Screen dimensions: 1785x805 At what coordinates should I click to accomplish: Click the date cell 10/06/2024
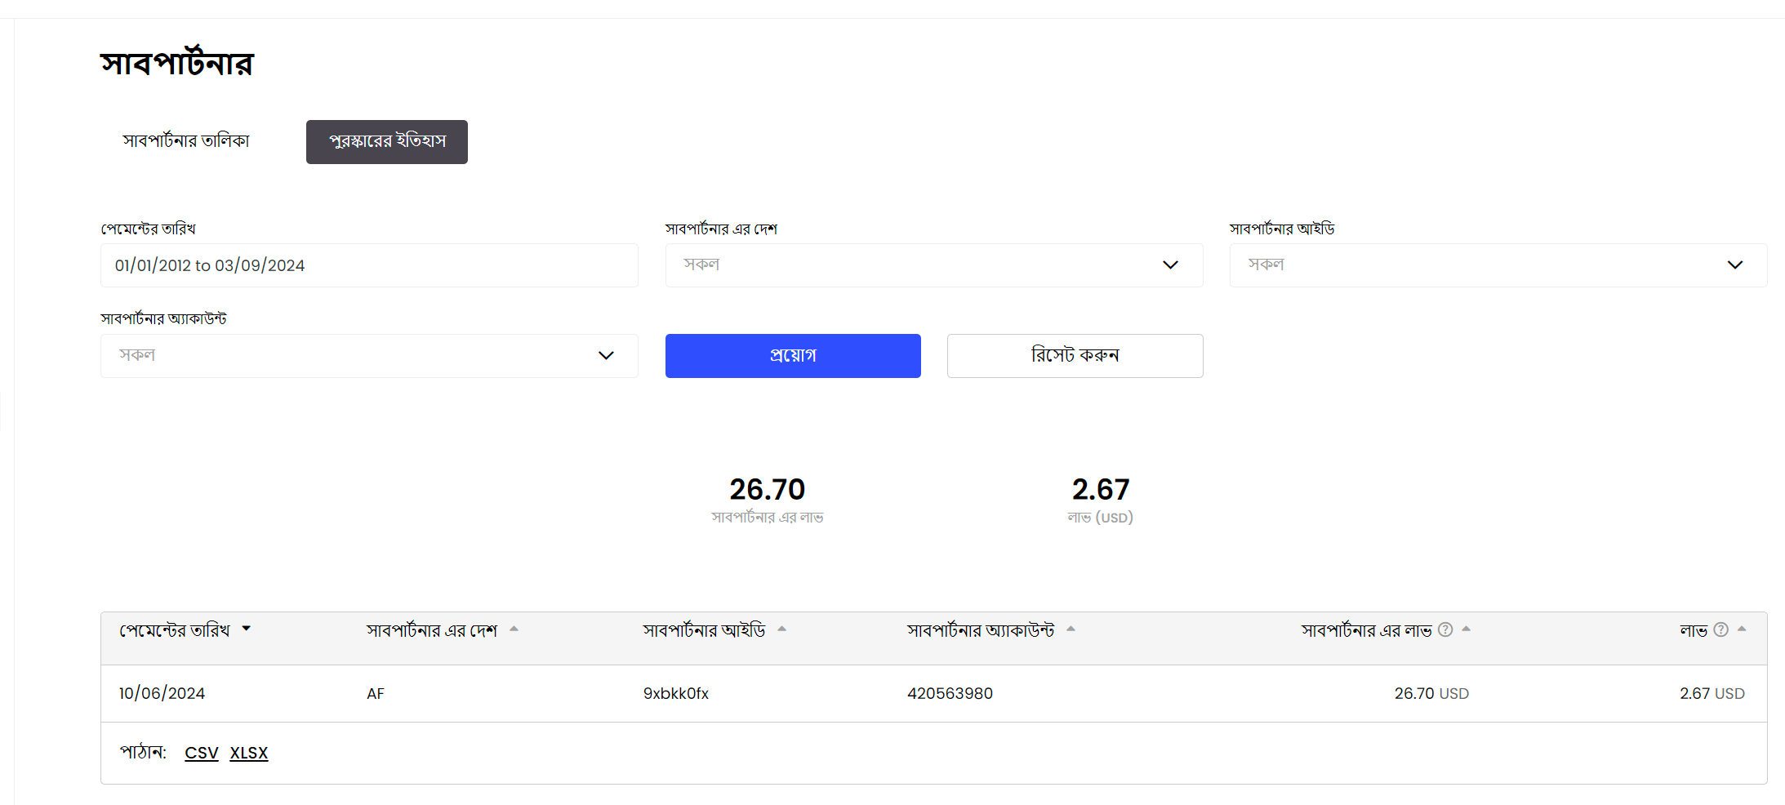click(x=162, y=693)
